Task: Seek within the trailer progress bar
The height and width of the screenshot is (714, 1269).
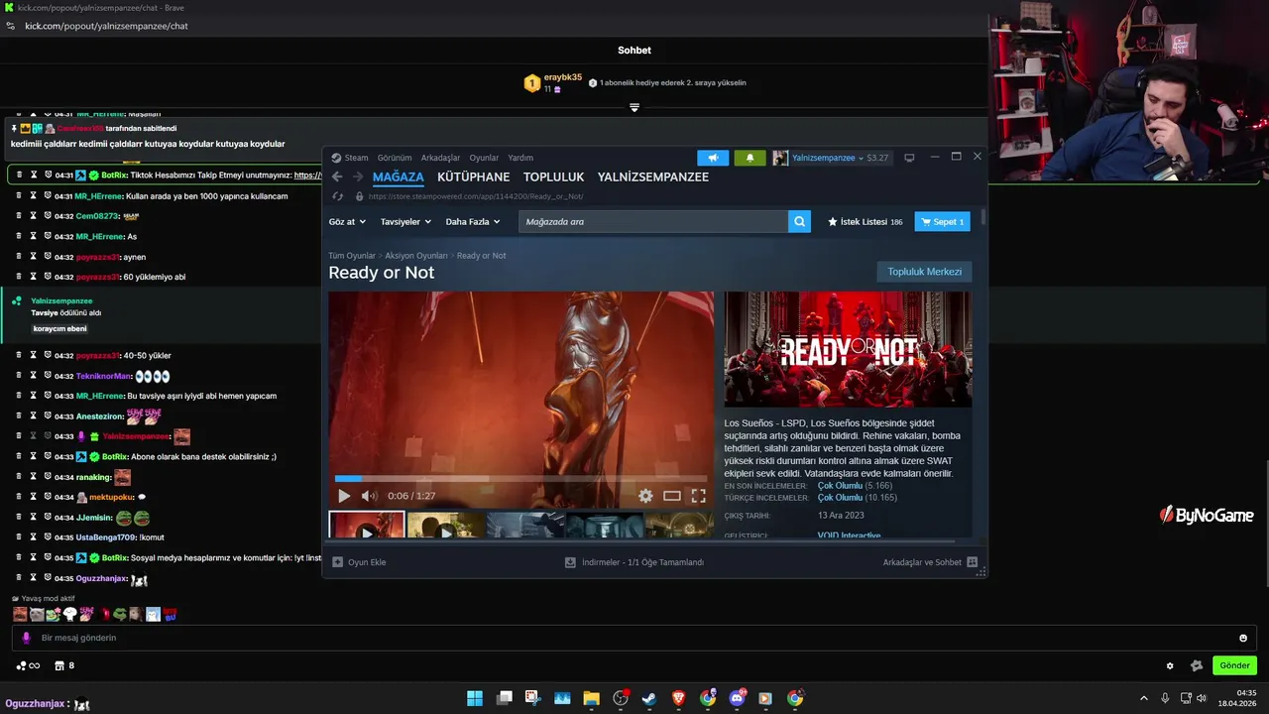Action: [x=520, y=479]
